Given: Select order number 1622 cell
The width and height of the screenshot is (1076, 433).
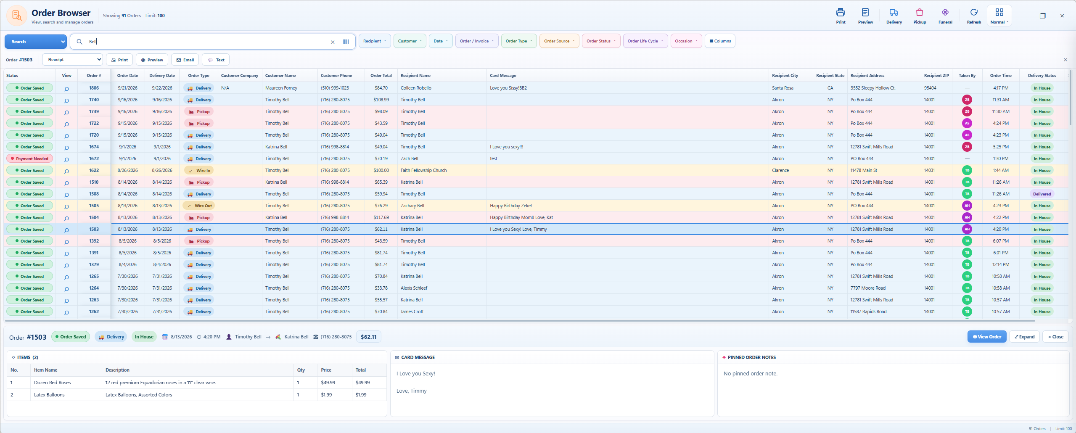Looking at the screenshot, I should (x=94, y=170).
